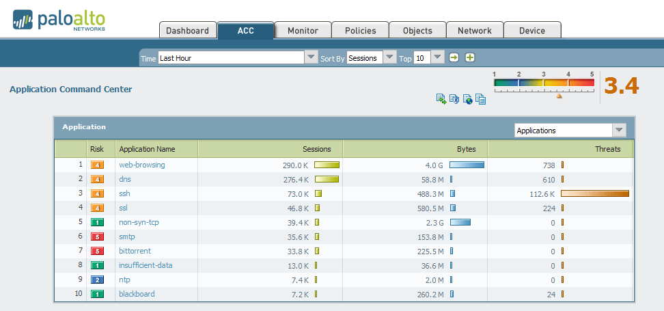Switch to the Monitor tab

click(303, 31)
